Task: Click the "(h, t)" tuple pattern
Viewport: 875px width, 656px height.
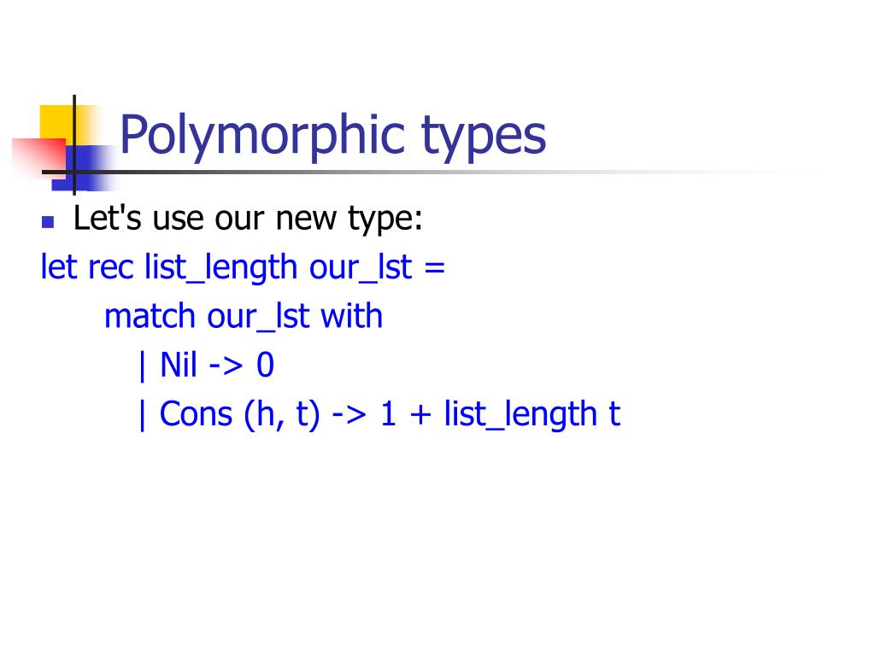Action: coord(282,416)
